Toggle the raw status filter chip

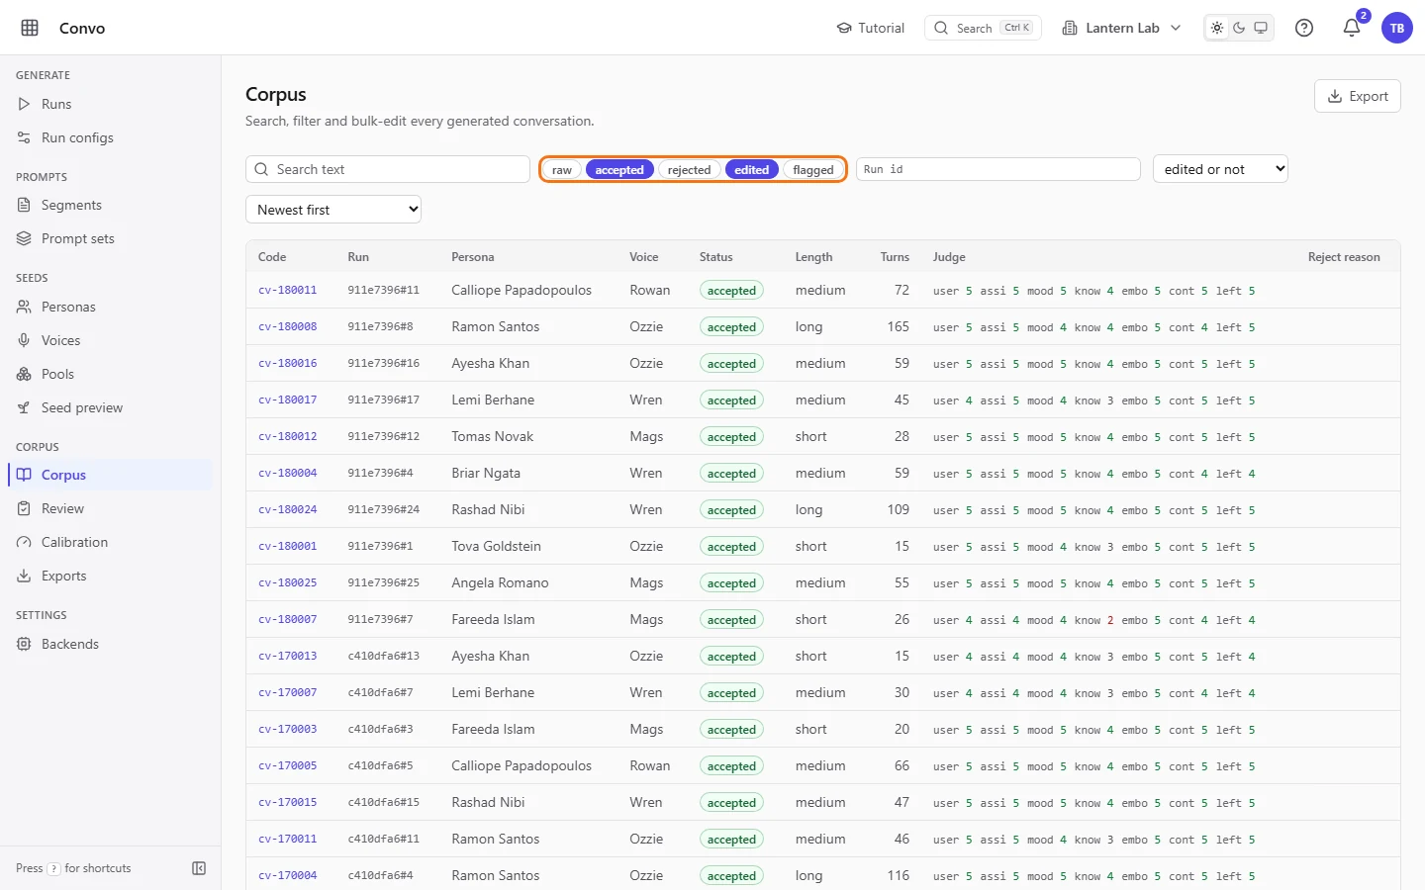click(x=562, y=170)
